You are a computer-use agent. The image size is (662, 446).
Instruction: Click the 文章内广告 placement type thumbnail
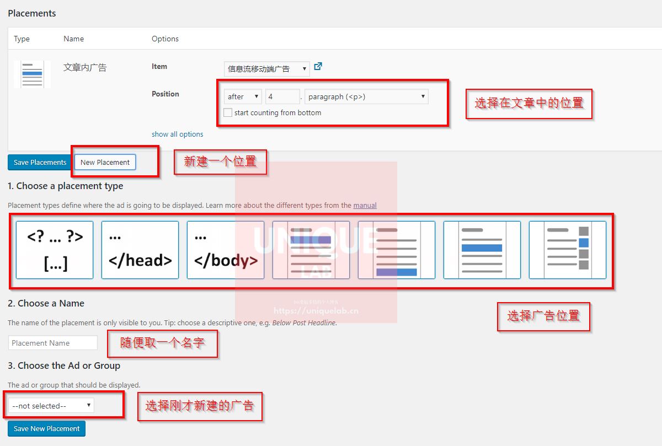click(x=32, y=74)
